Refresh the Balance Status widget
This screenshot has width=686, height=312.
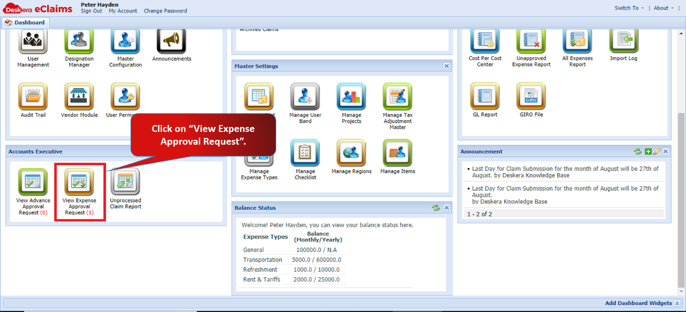(436, 208)
